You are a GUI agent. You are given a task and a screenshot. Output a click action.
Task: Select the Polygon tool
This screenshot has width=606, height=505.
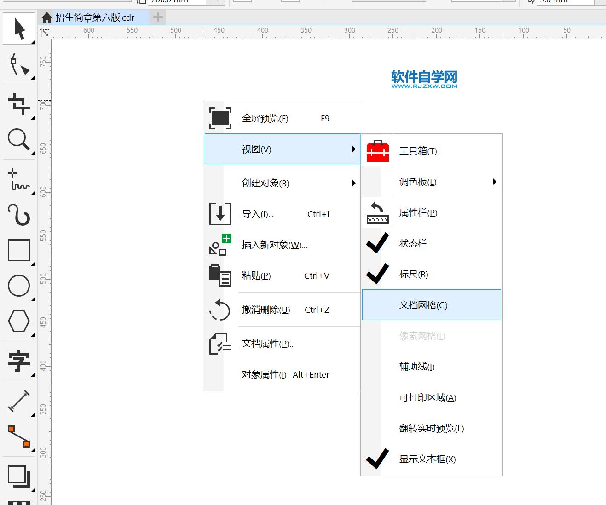19,321
